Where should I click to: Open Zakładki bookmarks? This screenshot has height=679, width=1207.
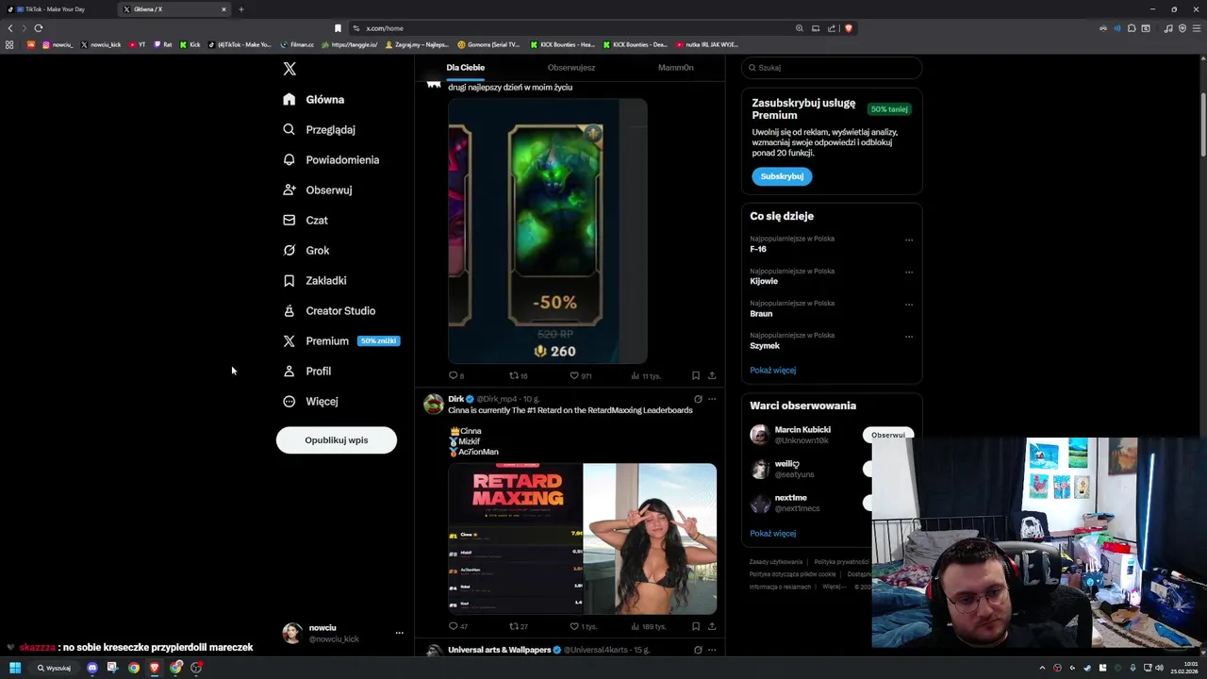[x=315, y=280]
